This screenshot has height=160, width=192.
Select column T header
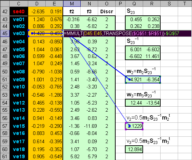coord(185,4)
